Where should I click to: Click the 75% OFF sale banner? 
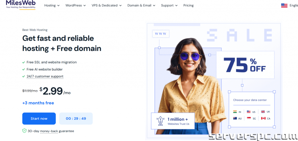click(245, 65)
